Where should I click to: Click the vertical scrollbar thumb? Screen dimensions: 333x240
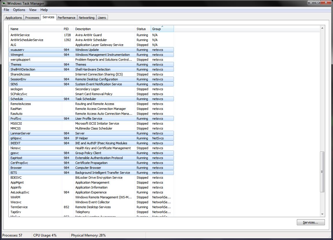click(322, 172)
